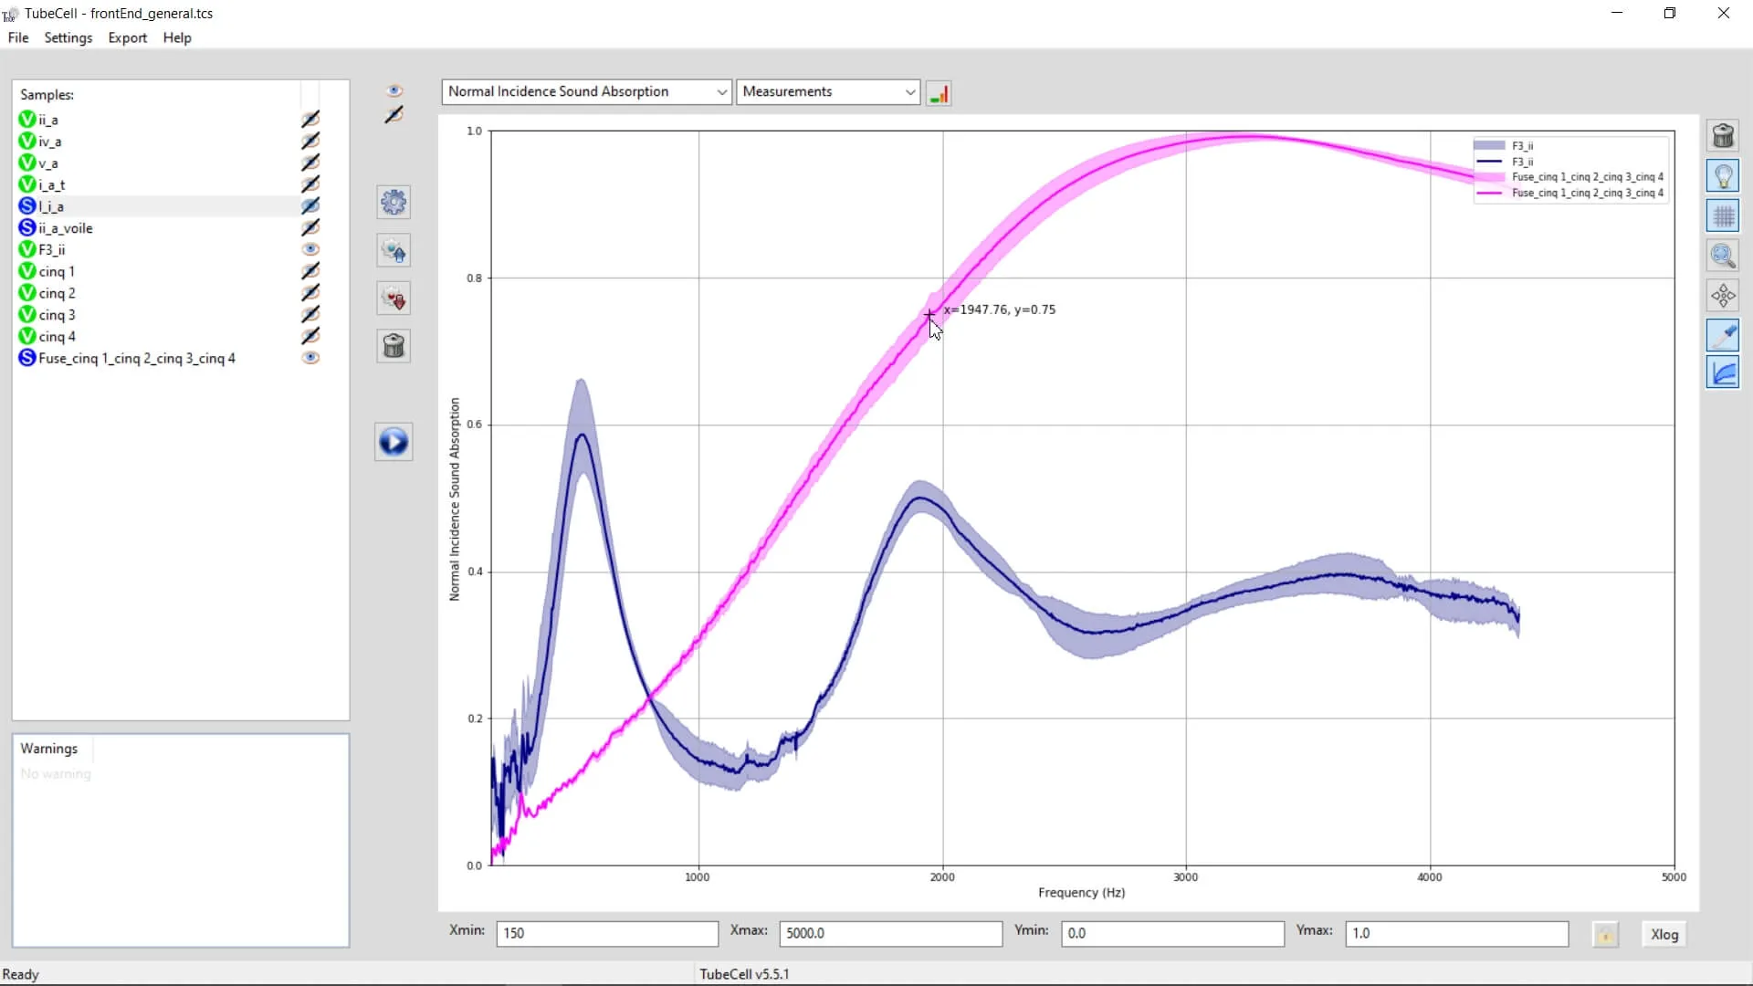The image size is (1753, 986).
Task: Click the gear with red down arrow
Action: (394, 299)
